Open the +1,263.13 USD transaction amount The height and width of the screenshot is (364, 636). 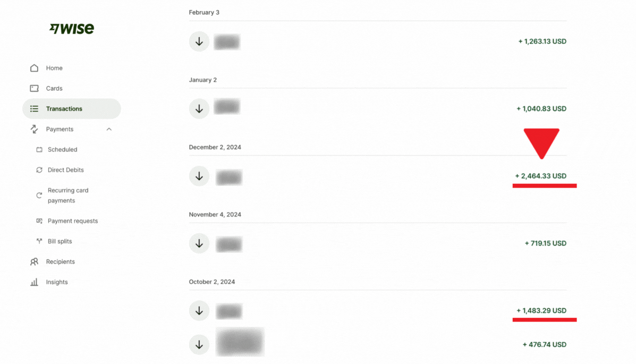click(x=542, y=41)
